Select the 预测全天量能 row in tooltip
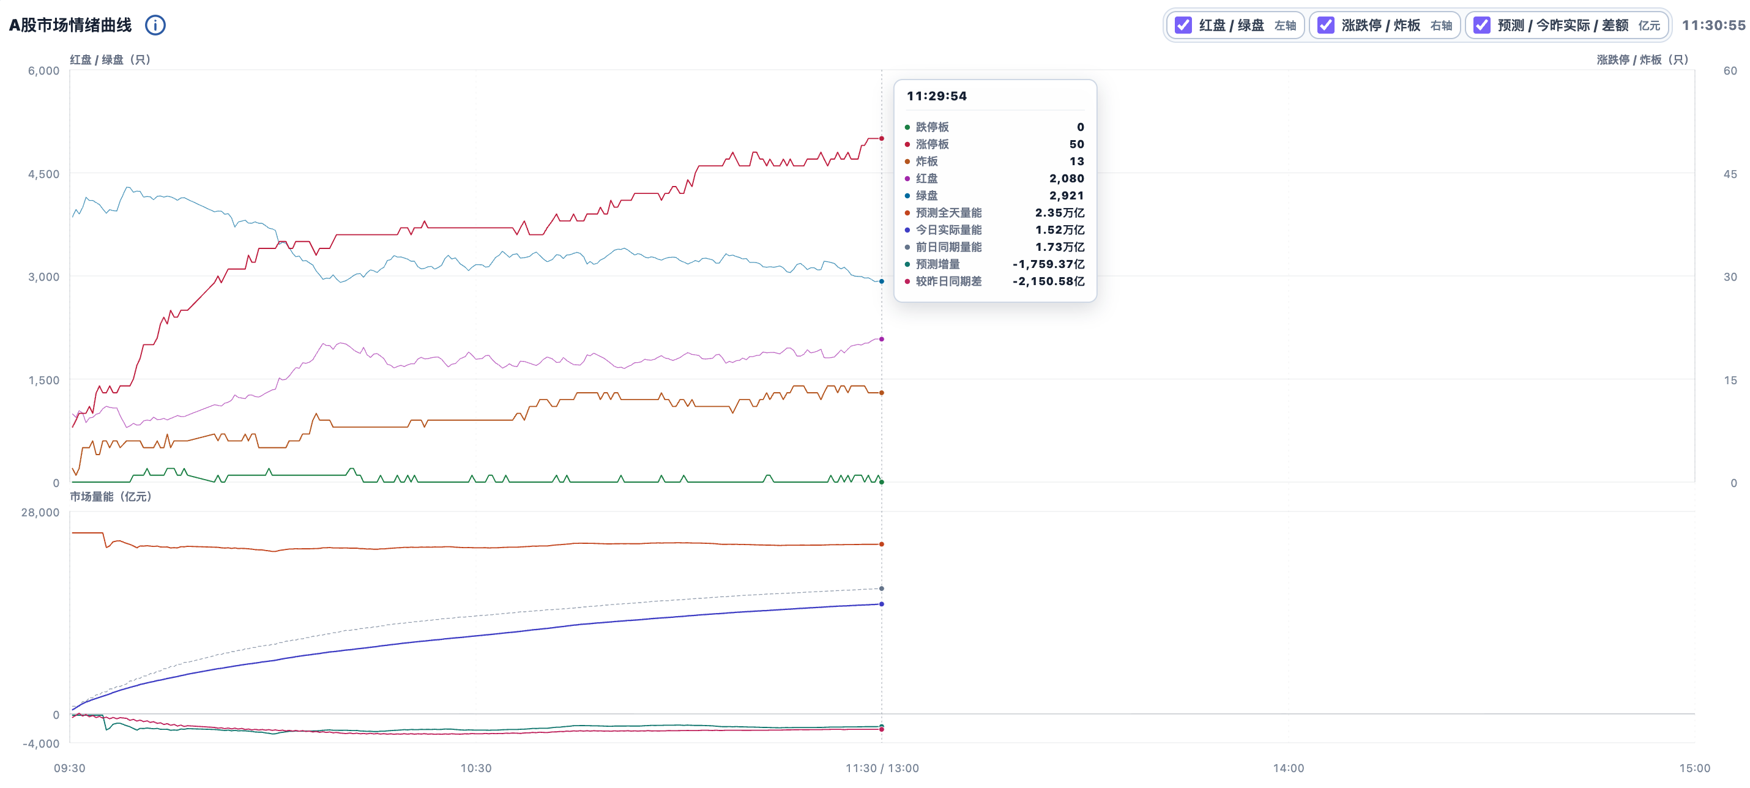The width and height of the screenshot is (1750, 788). click(x=996, y=213)
